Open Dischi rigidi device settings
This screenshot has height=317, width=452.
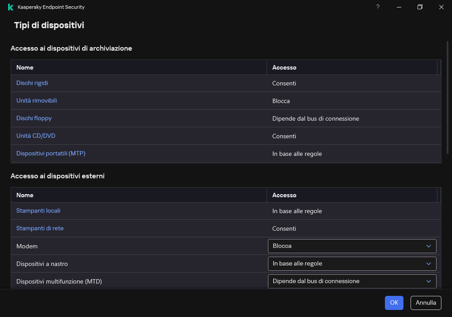32,83
